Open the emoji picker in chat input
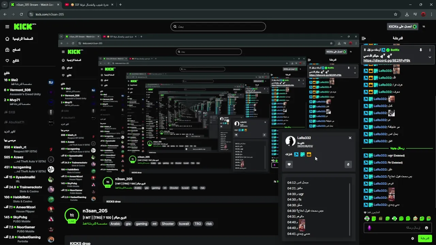Viewport: 436px width, 245px height. pyautogui.click(x=426, y=228)
